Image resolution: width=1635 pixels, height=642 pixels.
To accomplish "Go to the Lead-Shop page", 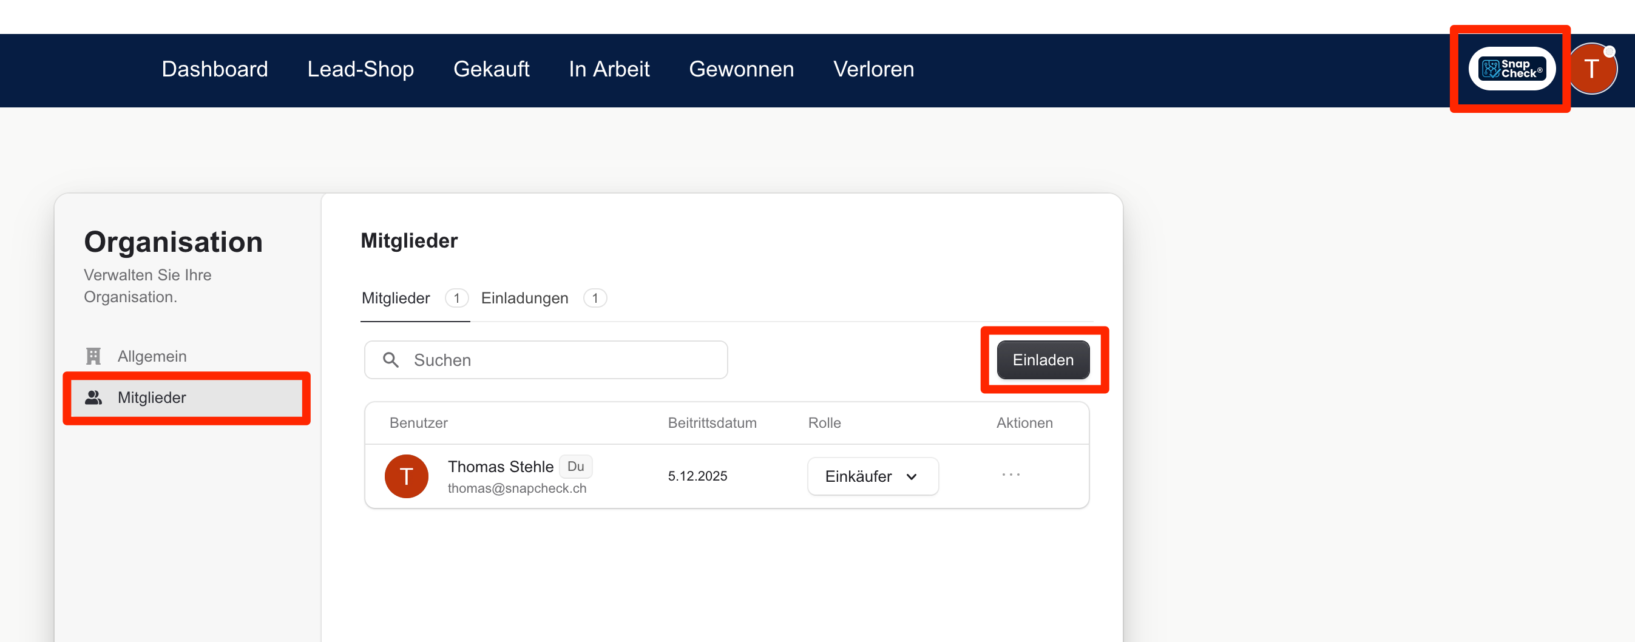I will [360, 69].
